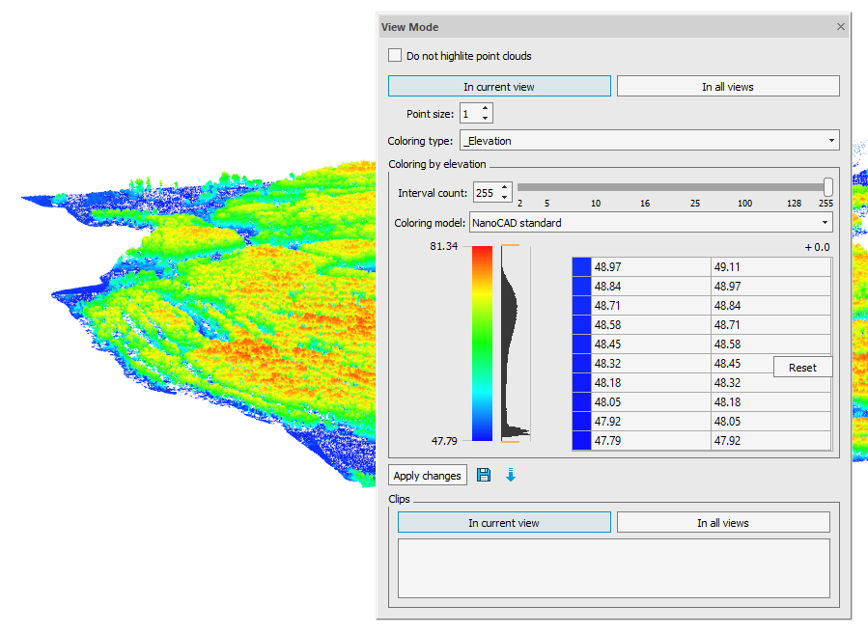Select top 'In current view' toggle button
Image resolution: width=868 pixels, height=633 pixels.
click(x=499, y=87)
